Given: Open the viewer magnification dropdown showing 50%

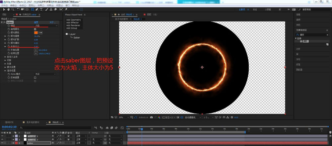Looking at the screenshot, I should pos(122,117).
